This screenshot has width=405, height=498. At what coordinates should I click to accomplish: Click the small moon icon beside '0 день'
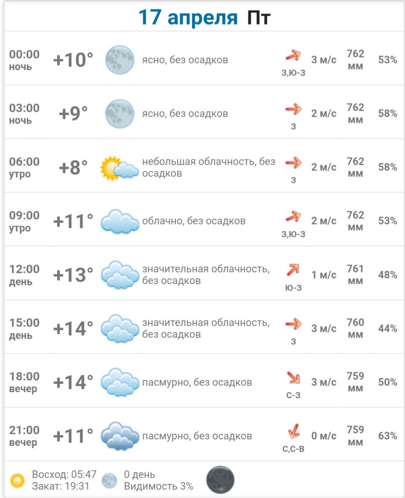[x=109, y=480]
